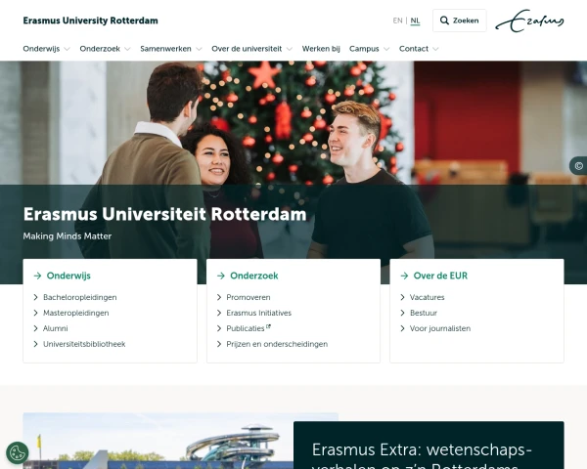Open the Werken bij menu item
This screenshot has width=587, height=469.
pyautogui.click(x=321, y=49)
